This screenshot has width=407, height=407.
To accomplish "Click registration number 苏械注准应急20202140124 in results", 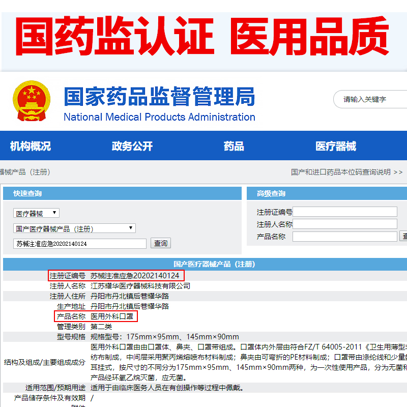I will pos(135,276).
